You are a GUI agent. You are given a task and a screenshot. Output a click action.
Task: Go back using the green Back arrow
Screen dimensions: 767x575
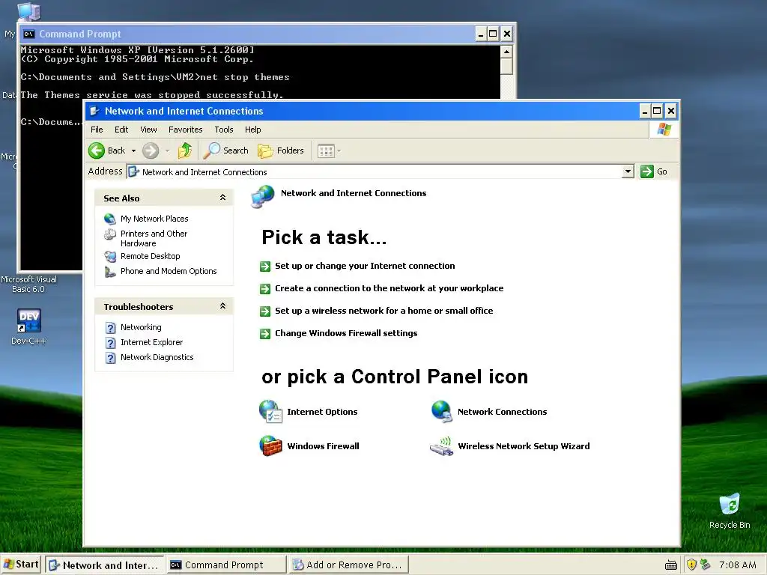pyautogui.click(x=97, y=150)
